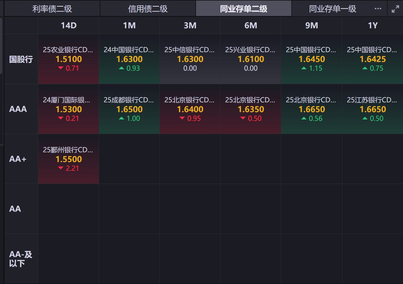This screenshot has width=403, height=284.
Task: Open the 同业存单一级 tab
Action: (332, 9)
